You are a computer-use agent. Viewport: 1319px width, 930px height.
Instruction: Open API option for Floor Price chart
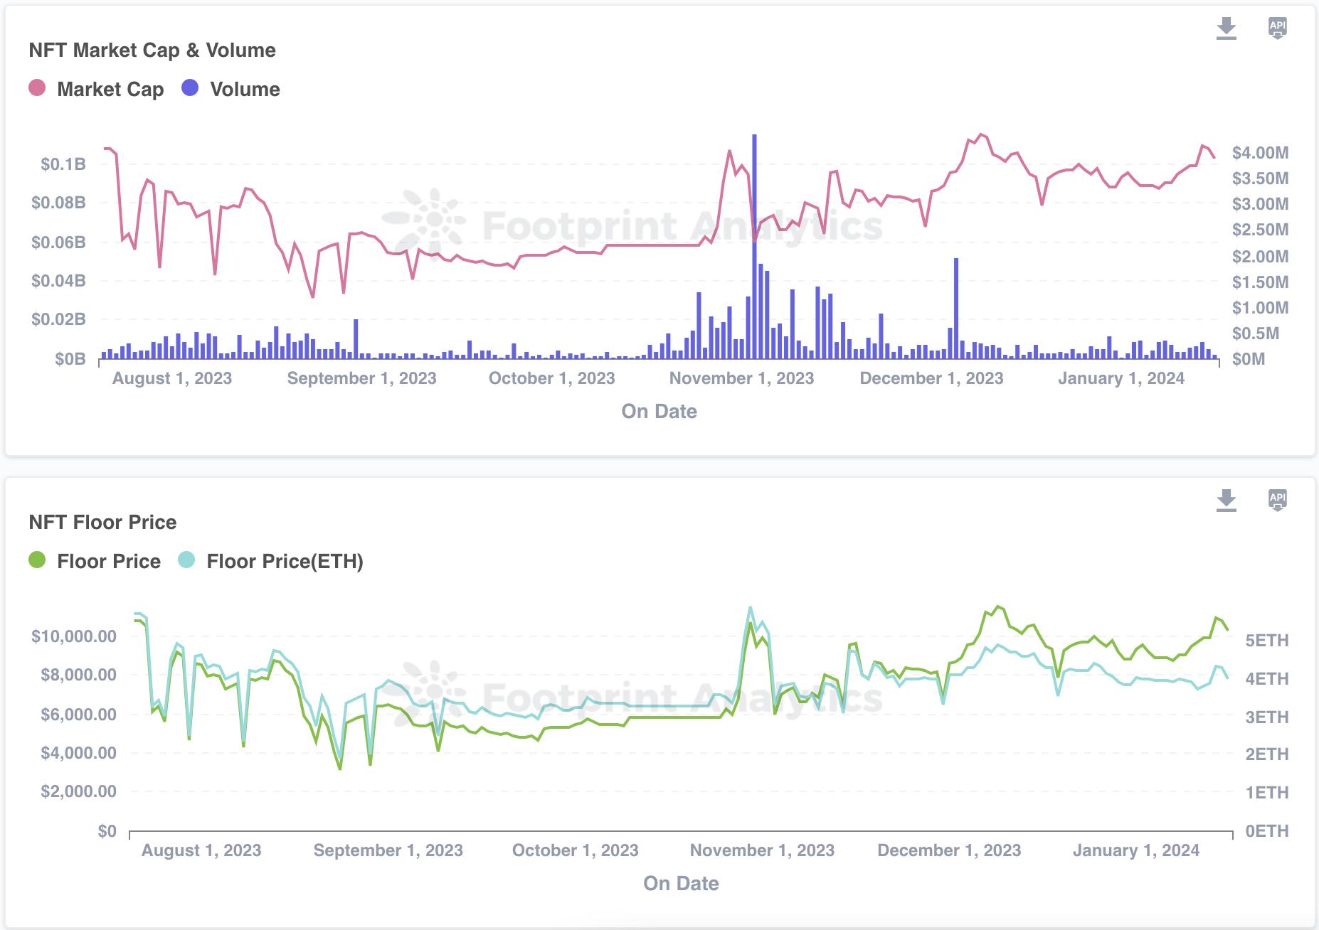tap(1277, 500)
